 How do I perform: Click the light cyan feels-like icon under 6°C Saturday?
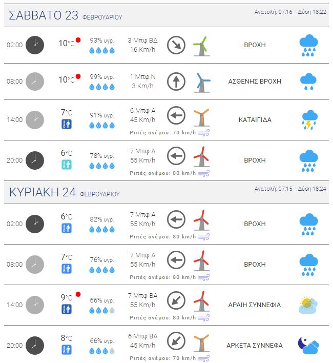coord(67,165)
